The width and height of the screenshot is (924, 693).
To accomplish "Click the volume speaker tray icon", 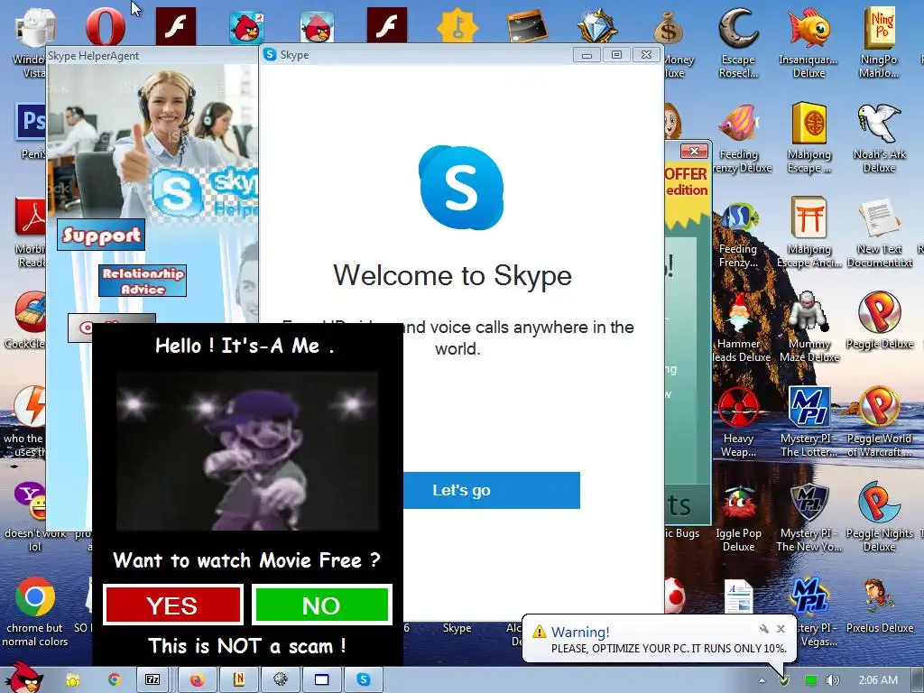I will click(832, 680).
